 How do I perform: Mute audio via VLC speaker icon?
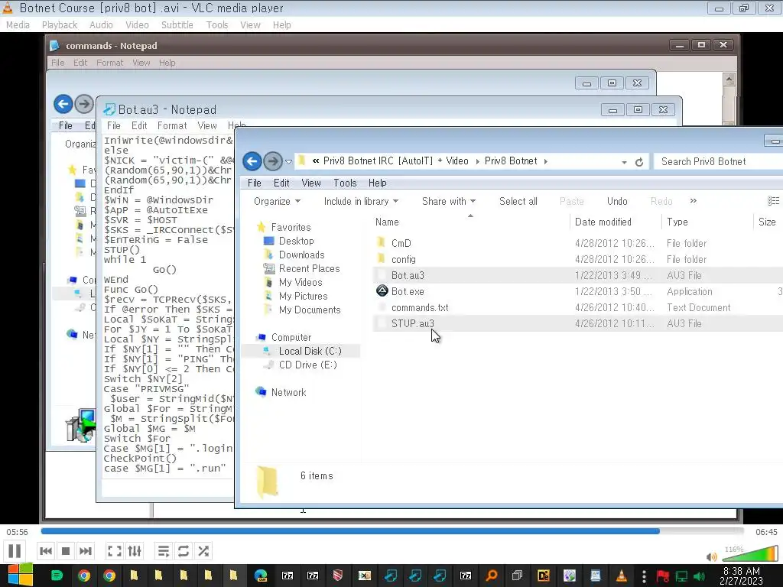click(x=712, y=556)
